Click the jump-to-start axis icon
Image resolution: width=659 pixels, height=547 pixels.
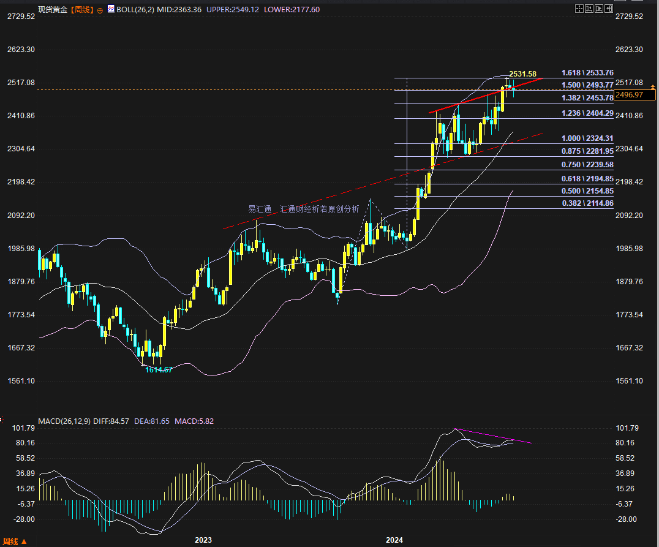pos(589,9)
